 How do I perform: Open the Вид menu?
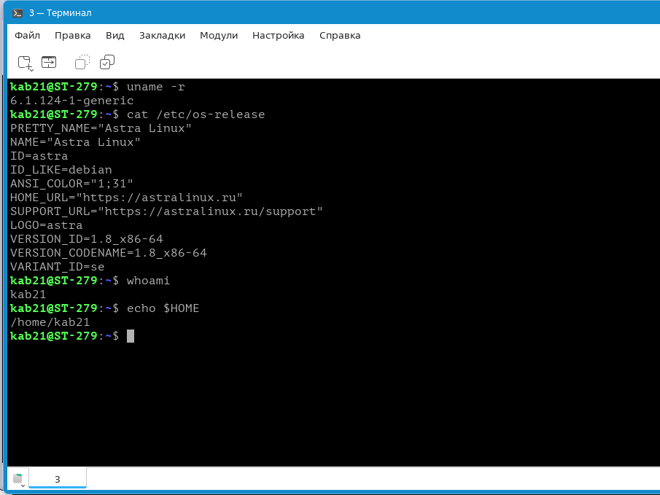pyautogui.click(x=114, y=35)
